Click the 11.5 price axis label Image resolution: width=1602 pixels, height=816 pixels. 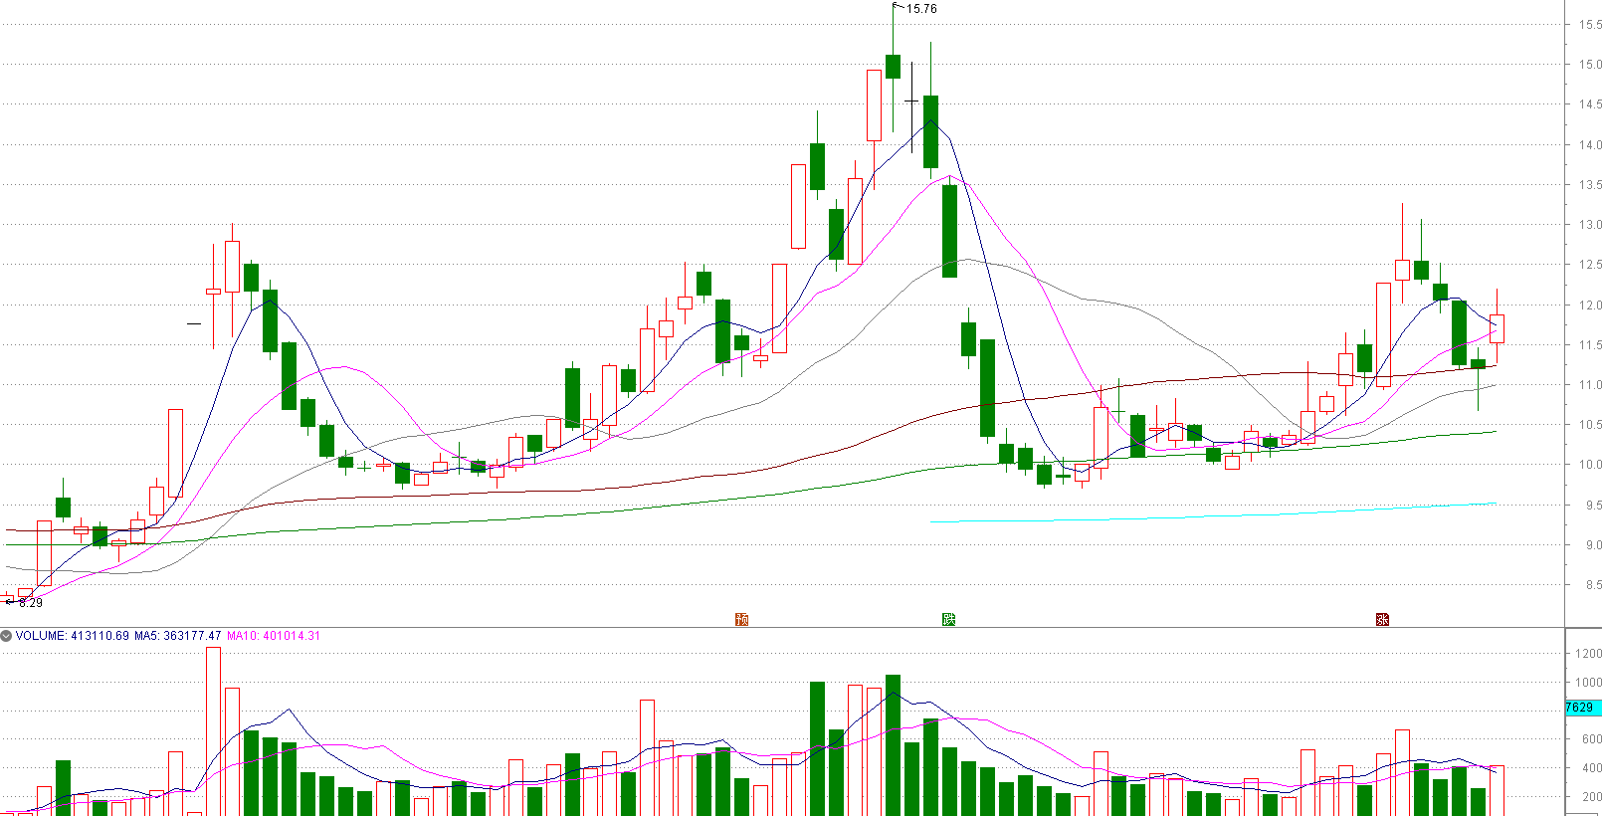tap(1590, 345)
